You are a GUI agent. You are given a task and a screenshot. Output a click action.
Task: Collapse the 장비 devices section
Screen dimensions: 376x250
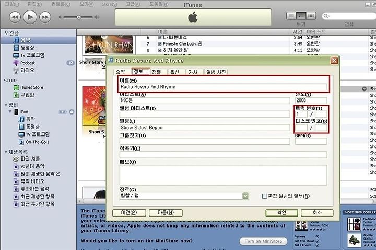(x=6, y=105)
